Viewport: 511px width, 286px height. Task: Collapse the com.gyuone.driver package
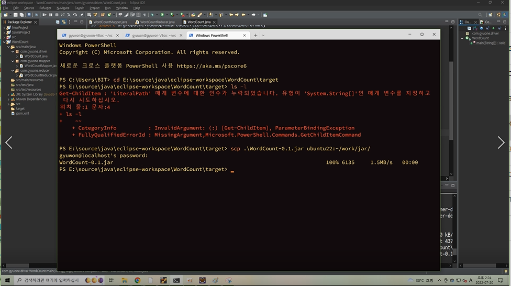[13, 51]
